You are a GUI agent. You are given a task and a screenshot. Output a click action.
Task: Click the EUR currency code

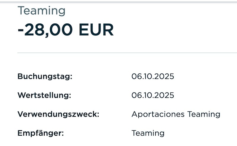point(97,30)
